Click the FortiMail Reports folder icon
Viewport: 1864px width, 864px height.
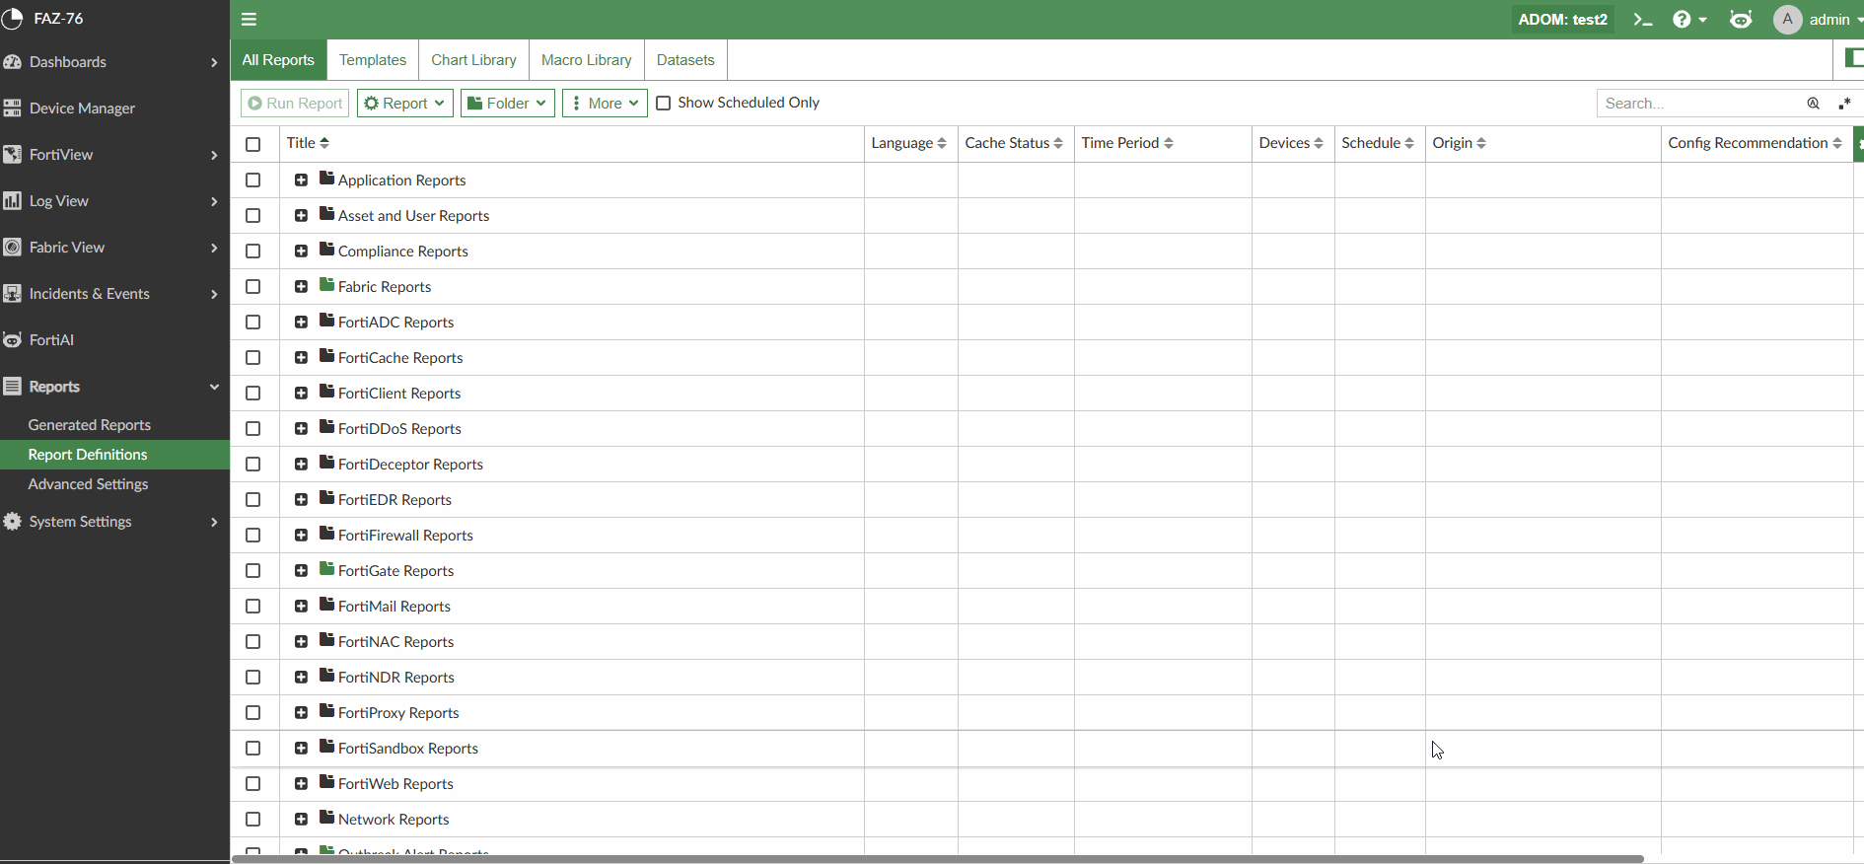(326, 604)
